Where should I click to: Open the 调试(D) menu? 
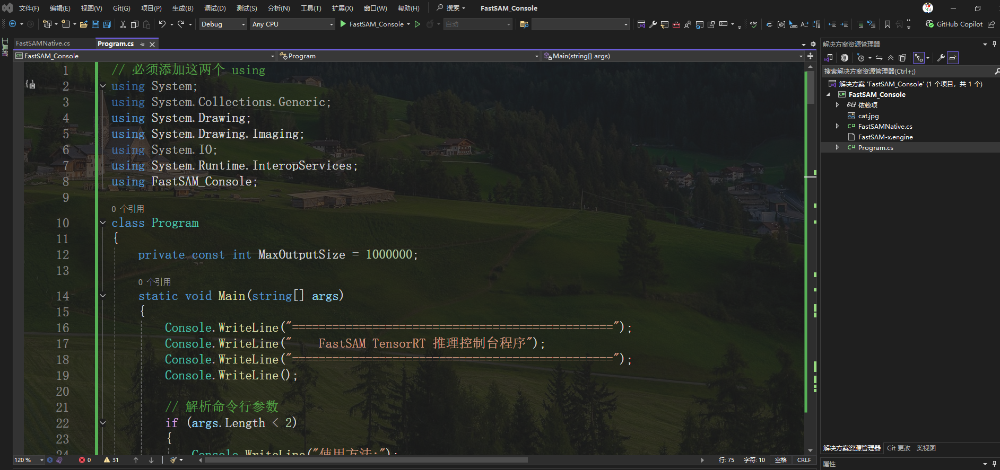pyautogui.click(x=215, y=8)
